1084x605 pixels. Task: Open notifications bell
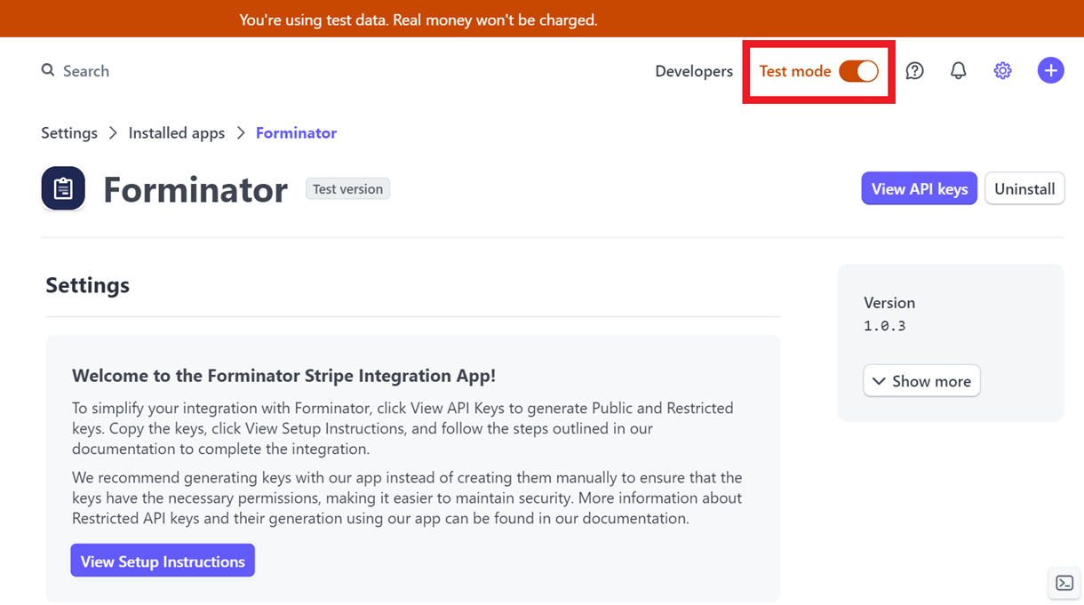[x=958, y=71]
